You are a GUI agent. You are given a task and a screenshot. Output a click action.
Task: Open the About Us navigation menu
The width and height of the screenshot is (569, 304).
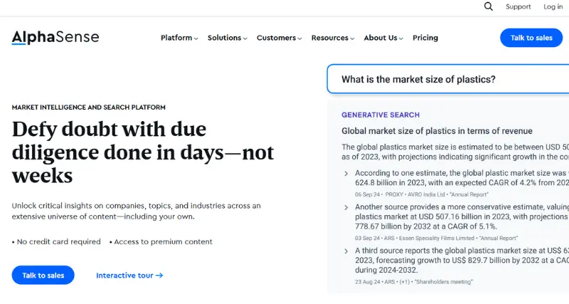[x=383, y=38]
